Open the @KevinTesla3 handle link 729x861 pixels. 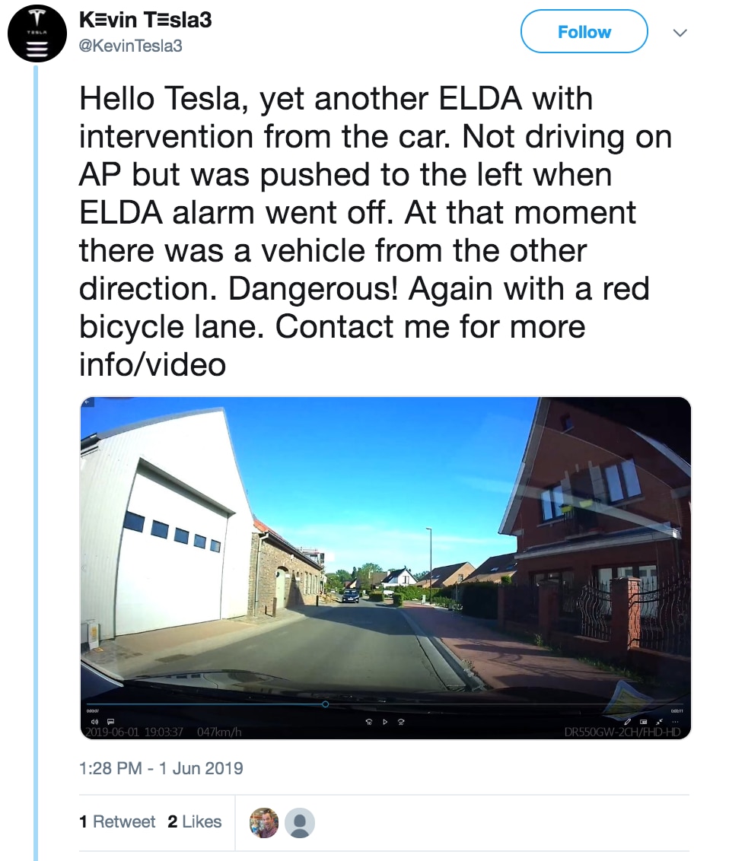131,46
